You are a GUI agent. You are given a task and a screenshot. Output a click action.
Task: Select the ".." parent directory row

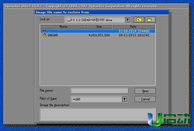pos(98,31)
